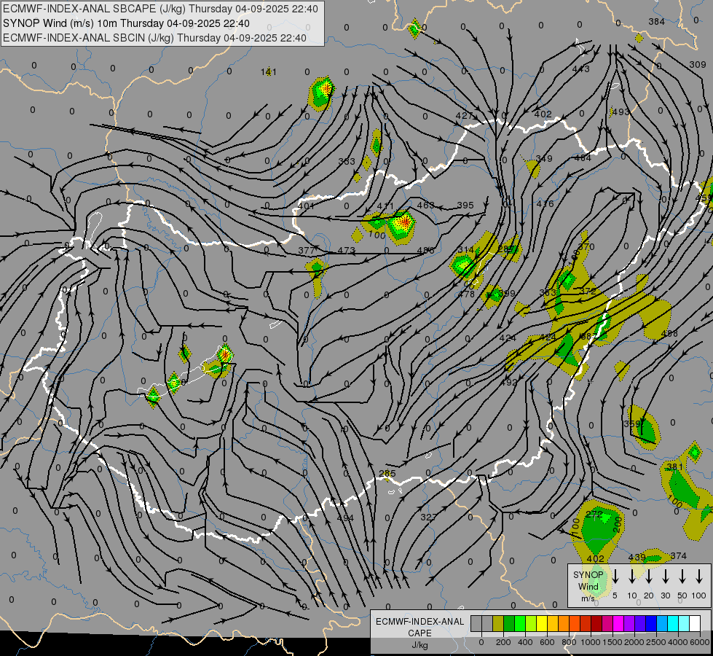Click the 50 m/s wind arrow in legend
Viewport: 713px width, 656px height.
point(682,577)
